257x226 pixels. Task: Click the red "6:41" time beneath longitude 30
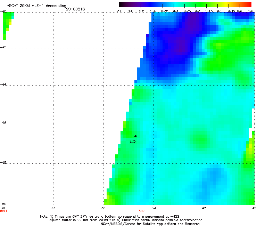pos(3,211)
